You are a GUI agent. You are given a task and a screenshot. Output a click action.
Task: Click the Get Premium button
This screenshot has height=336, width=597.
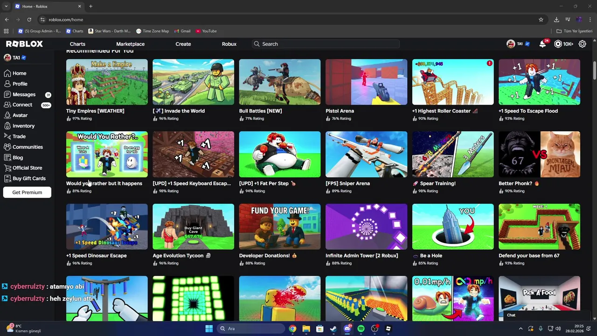click(x=27, y=192)
